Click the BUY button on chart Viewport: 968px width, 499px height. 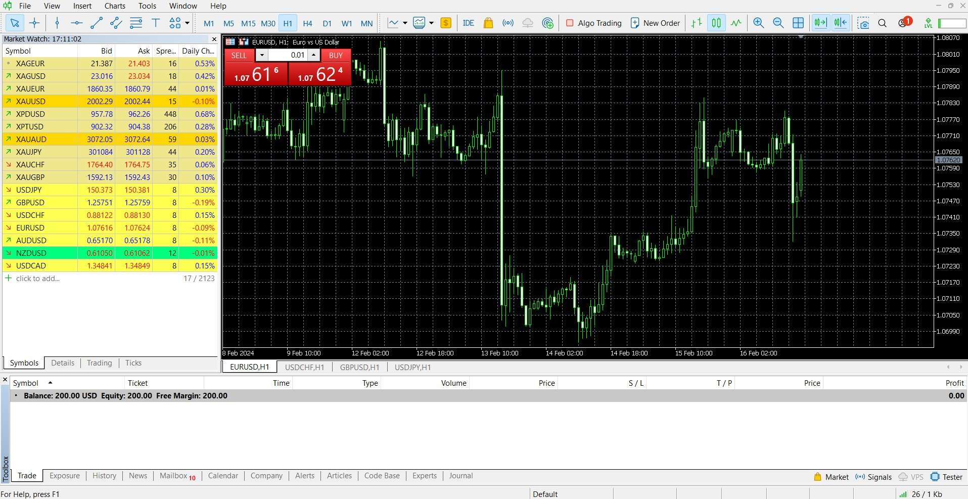(x=336, y=56)
